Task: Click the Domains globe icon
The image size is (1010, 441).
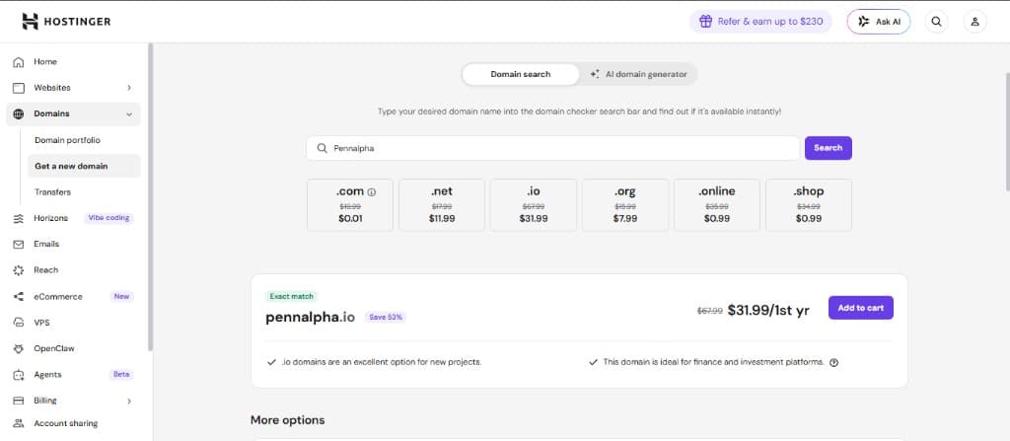Action: [19, 113]
